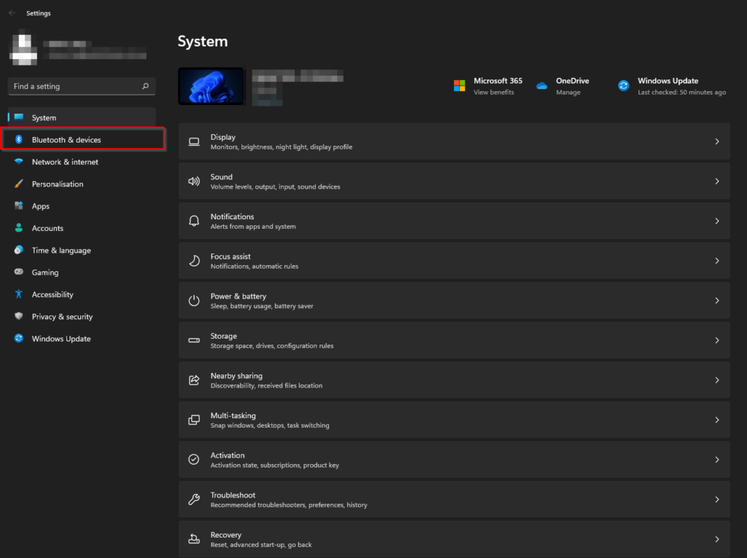Click the Bluetooth icon in sidebar
Screen dimensions: 747x558
tap(19, 140)
